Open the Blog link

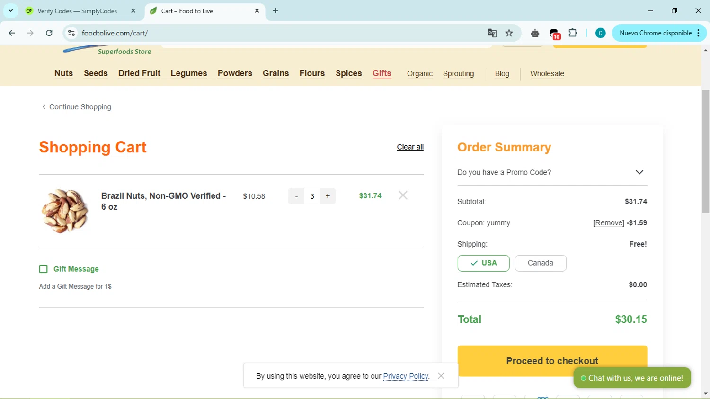tap(502, 74)
